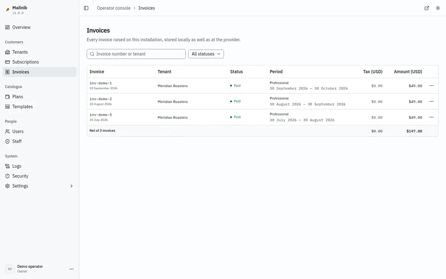This screenshot has width=446, height=279.
Task: Click the $147.00 total amount
Action: coord(414,131)
